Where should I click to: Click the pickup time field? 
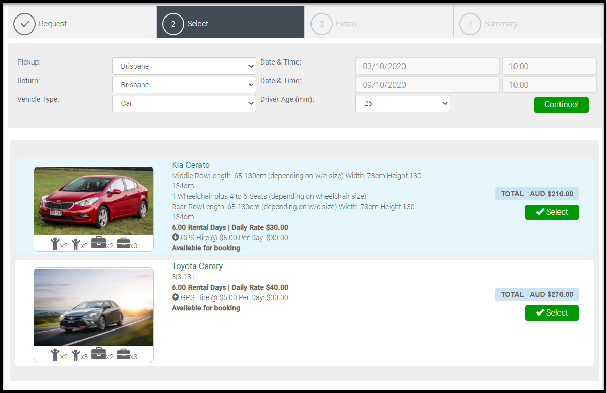point(549,66)
